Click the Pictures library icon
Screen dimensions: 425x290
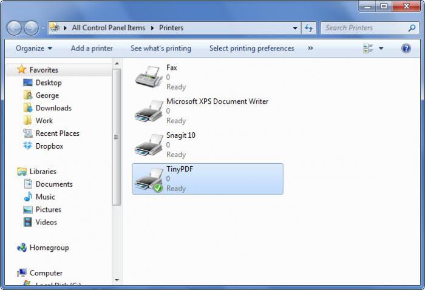[28, 209]
